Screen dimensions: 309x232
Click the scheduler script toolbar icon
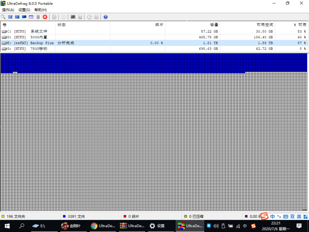(x=97, y=17)
